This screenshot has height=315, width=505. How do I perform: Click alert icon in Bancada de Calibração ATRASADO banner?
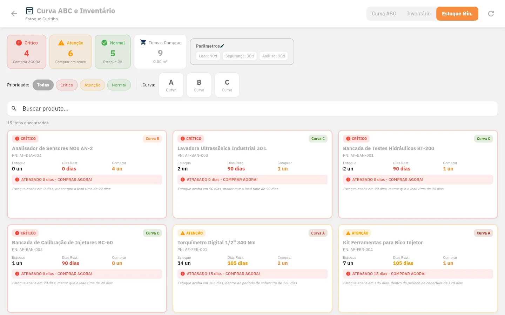17,274
